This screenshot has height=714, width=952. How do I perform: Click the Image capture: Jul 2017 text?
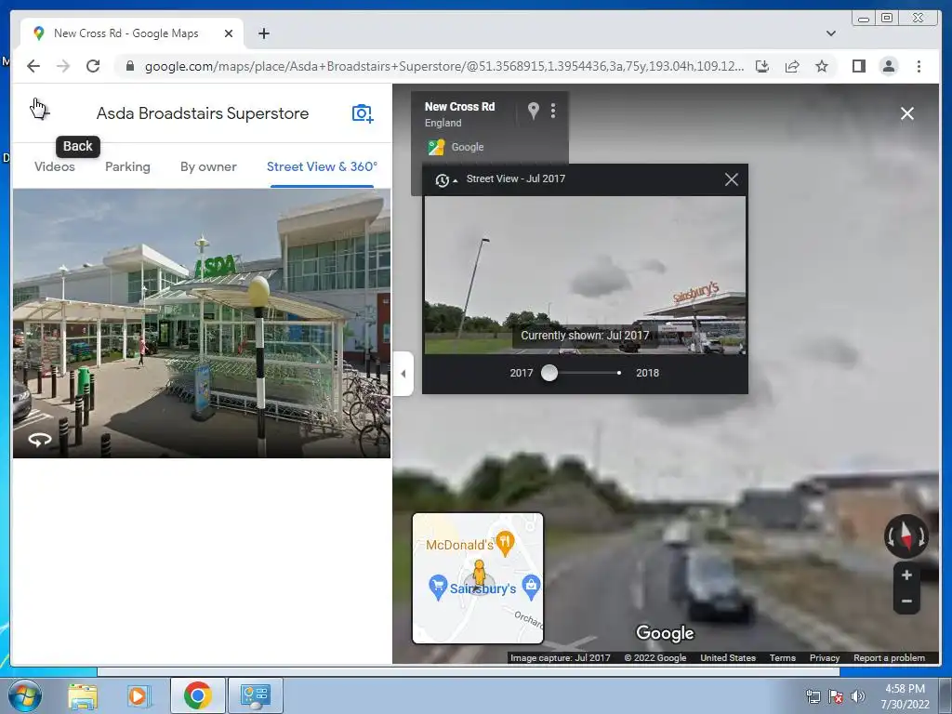pos(560,657)
